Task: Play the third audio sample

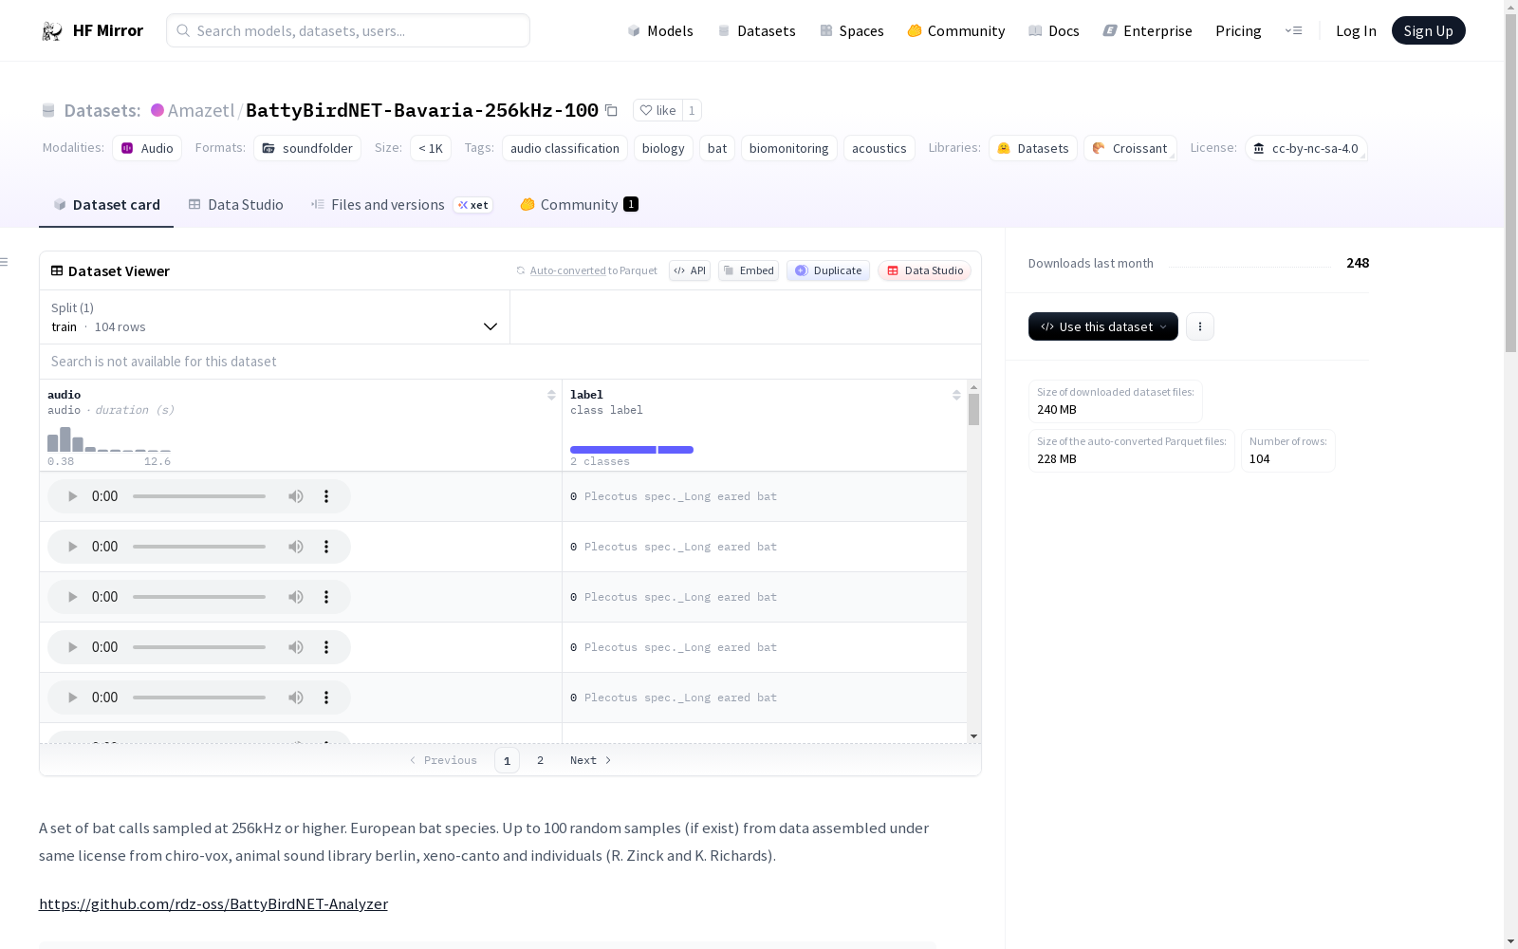Action: tap(73, 597)
